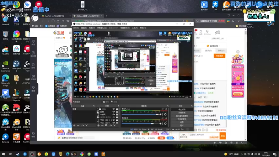Viewport: 279px width, 157px height.
Task: Toggle visibility of 1111 group source
Action: click(x=114, y=109)
